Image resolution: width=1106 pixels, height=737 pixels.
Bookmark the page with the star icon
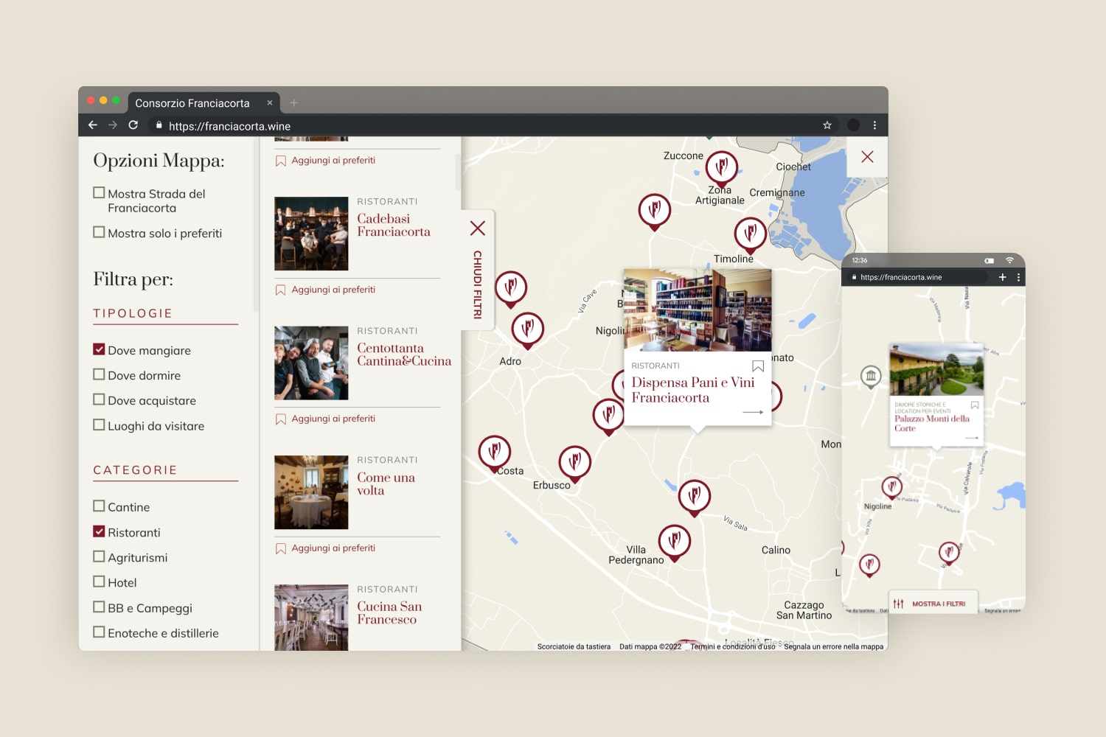pos(827,125)
